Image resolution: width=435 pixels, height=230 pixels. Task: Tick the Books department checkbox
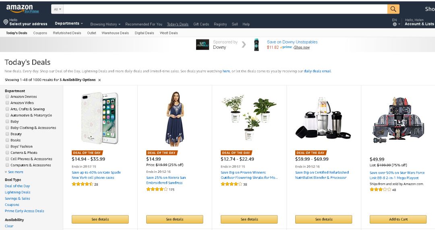pyautogui.click(x=7, y=140)
